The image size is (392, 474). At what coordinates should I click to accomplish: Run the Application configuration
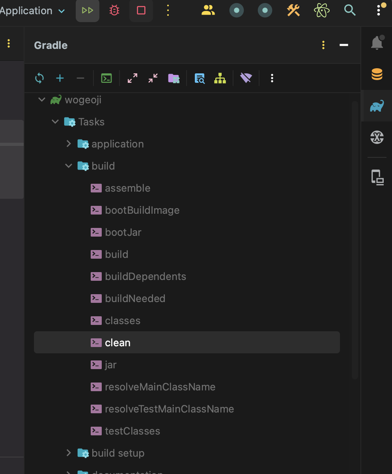(x=88, y=11)
